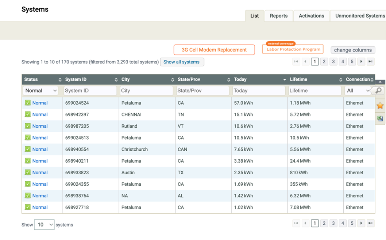This screenshot has width=386, height=240.
Task: Switch to the List tab
Action: [255, 16]
